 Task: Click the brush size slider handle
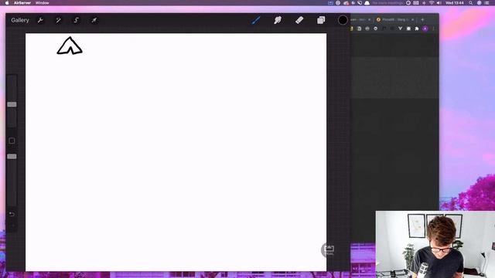click(12, 104)
